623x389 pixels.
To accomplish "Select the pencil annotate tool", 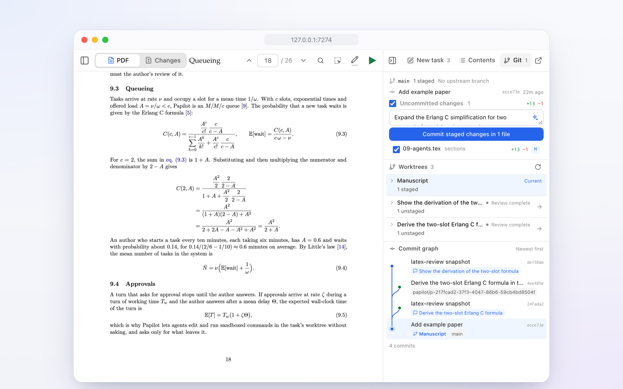I will point(355,60).
